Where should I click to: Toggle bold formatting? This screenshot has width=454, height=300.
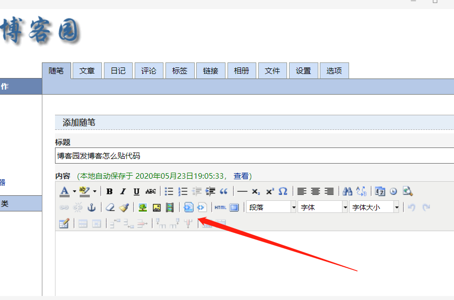point(109,191)
